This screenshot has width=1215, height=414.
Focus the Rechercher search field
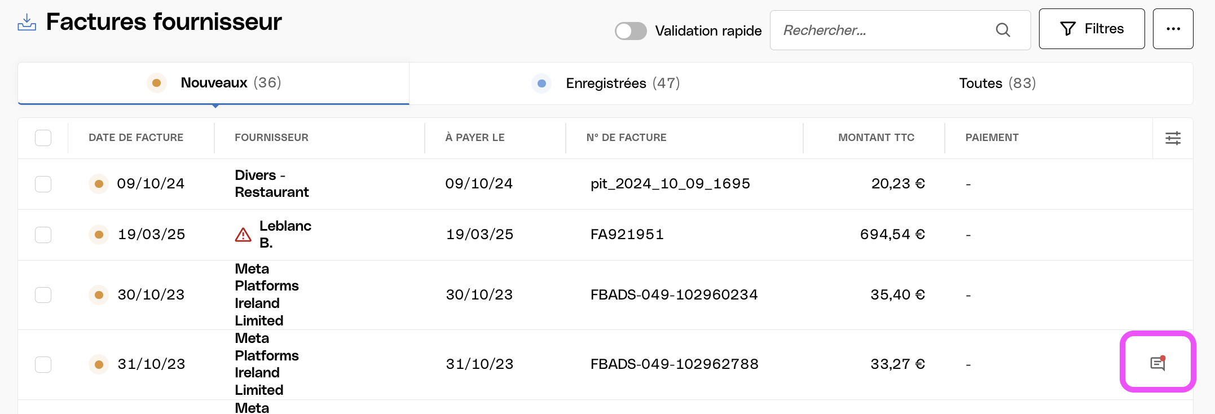point(900,30)
